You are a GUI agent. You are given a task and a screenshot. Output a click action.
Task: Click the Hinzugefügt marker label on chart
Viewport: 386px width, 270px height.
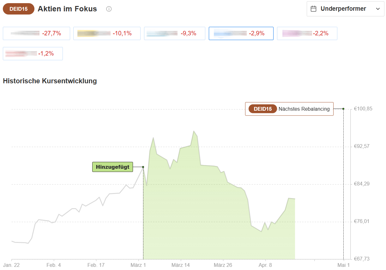(x=113, y=167)
